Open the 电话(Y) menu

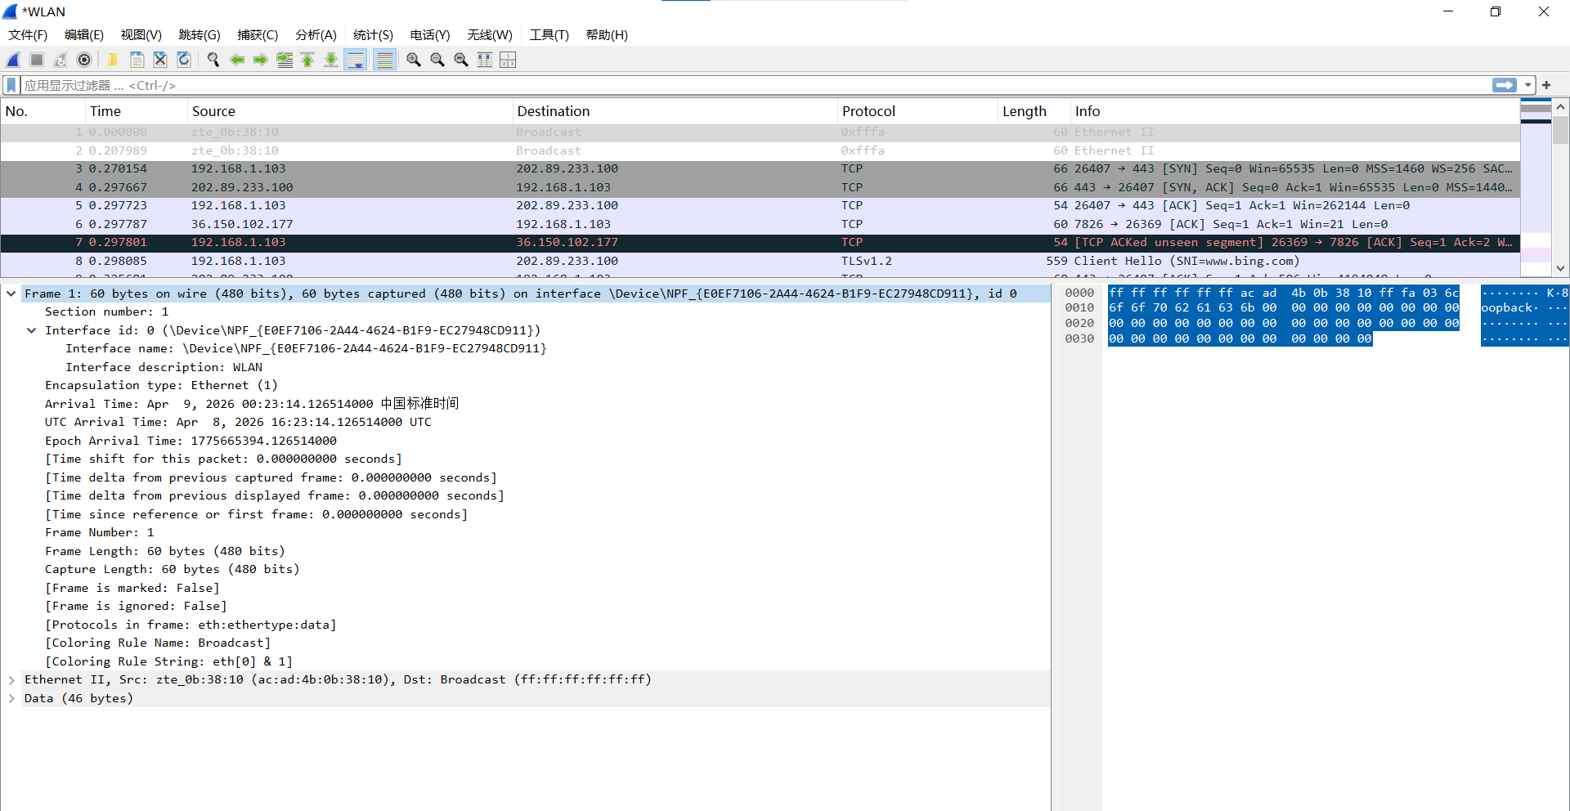coord(430,35)
